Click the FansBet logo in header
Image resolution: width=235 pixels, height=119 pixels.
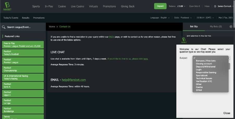click(7, 6)
